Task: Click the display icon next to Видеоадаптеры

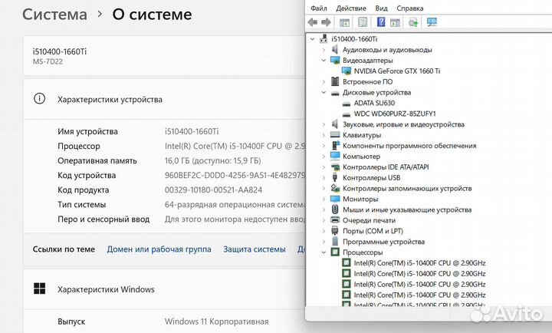Action: pos(335,61)
